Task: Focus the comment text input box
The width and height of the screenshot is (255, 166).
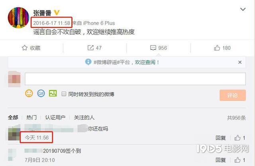Action: [135, 79]
